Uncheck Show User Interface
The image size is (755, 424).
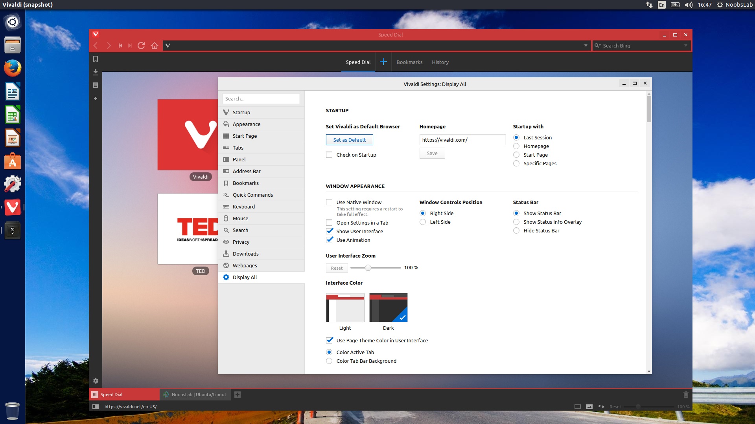[x=330, y=231]
